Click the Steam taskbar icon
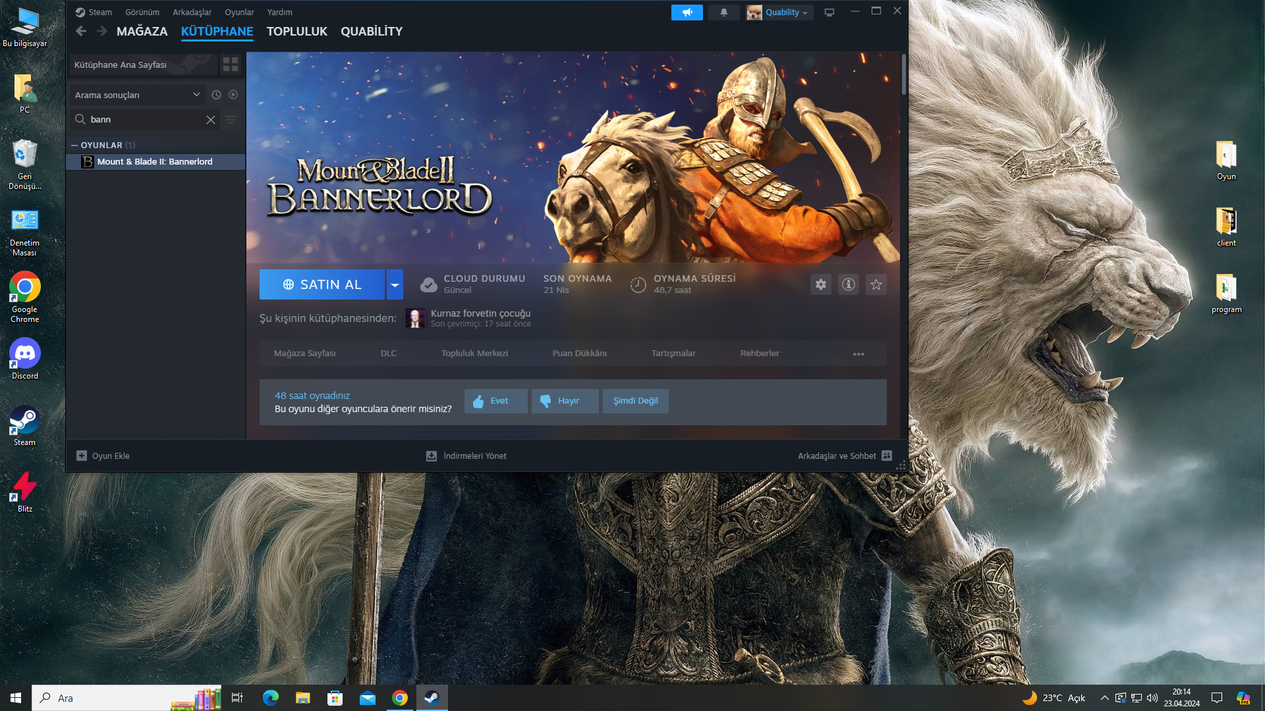Viewport: 1265px width, 711px height. click(432, 698)
